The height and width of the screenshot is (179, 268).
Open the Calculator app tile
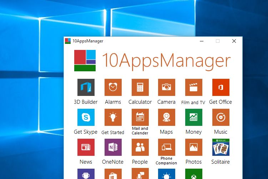click(140, 87)
